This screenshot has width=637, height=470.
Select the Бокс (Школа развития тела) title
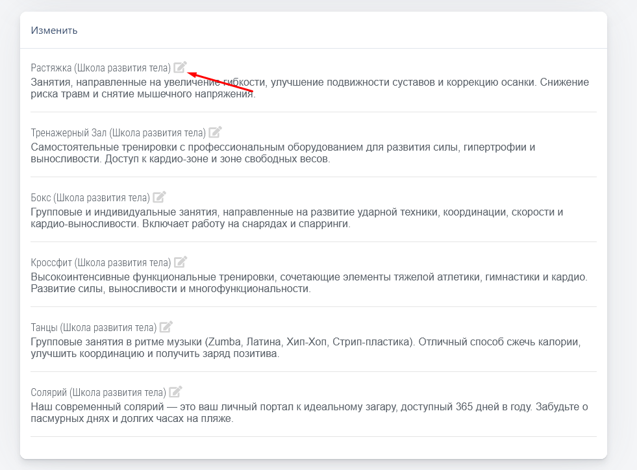point(90,197)
